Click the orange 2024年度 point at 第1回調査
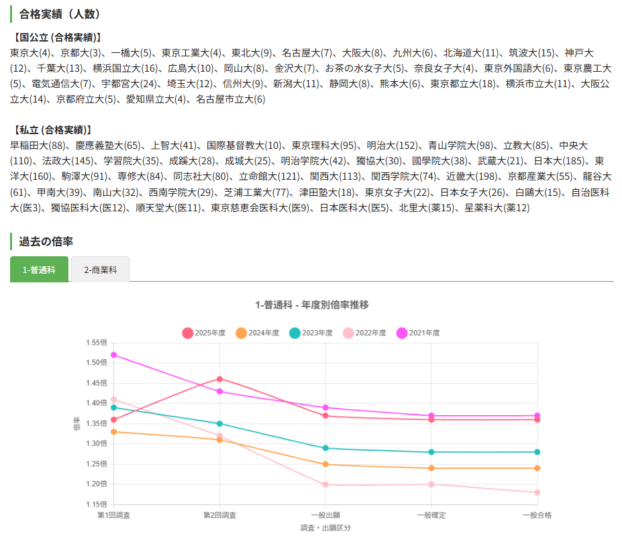Screen dimensions: 622x546 tap(114, 432)
